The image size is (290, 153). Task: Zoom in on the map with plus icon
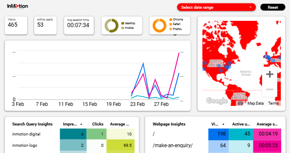coord(270,74)
